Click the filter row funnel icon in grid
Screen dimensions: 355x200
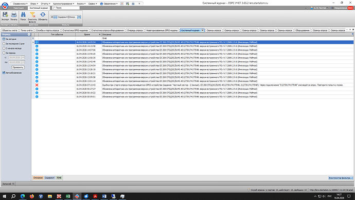pyautogui.click(x=33, y=38)
